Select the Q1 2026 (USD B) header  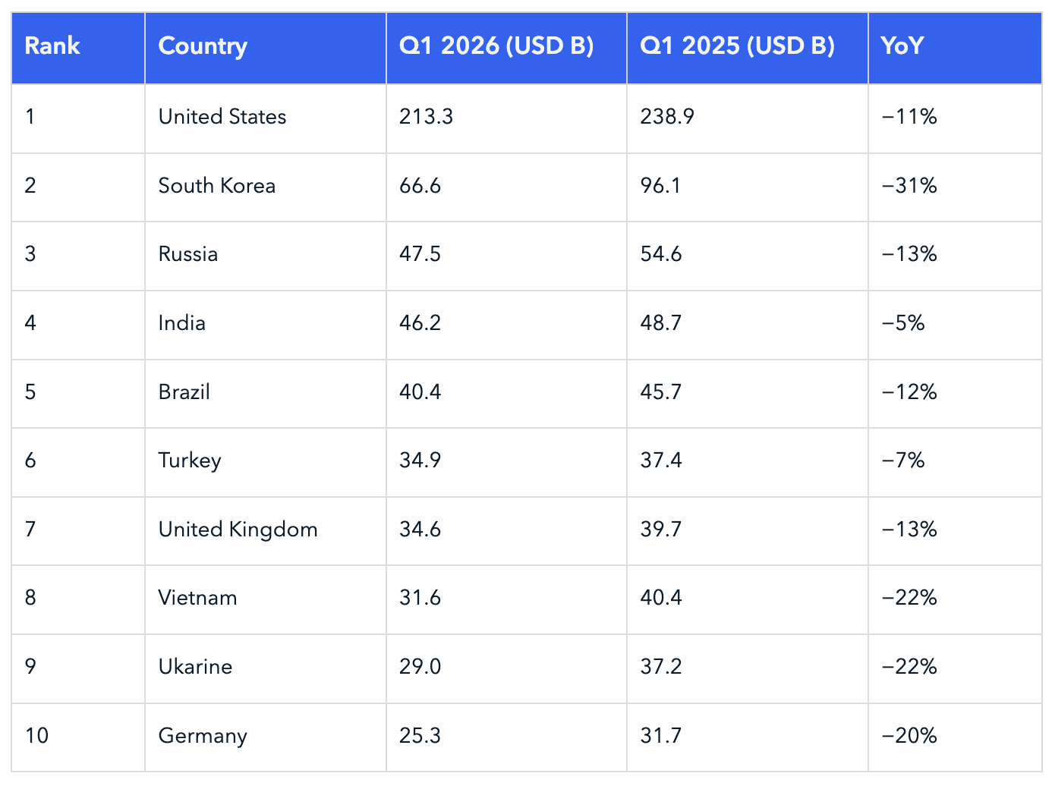coord(506,47)
